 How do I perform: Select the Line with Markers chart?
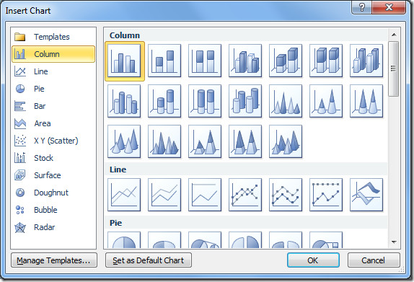[245, 195]
